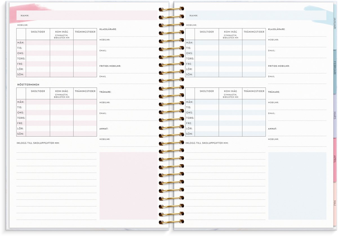Select Klasslärare line on the pink page
This screenshot has width=338, height=236.
tap(128, 34)
